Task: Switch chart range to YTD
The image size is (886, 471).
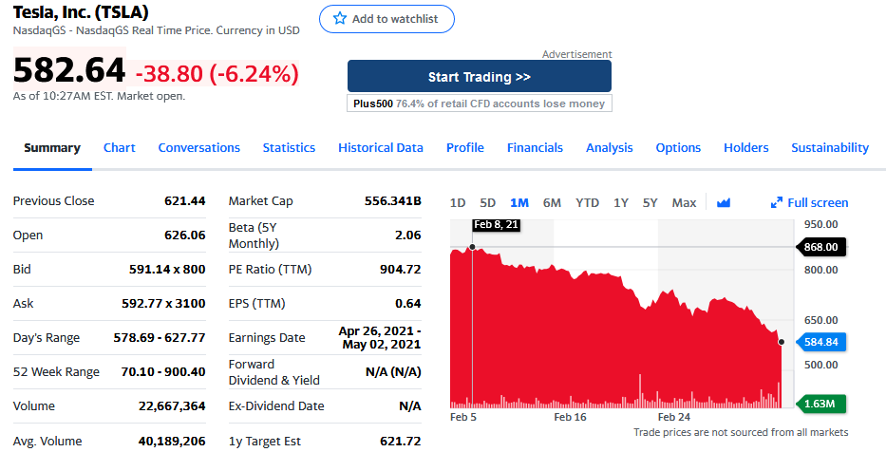Action: pyautogui.click(x=587, y=202)
